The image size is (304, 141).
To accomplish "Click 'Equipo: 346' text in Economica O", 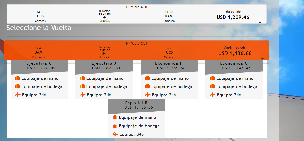I will pyautogui.click(x=229, y=95).
